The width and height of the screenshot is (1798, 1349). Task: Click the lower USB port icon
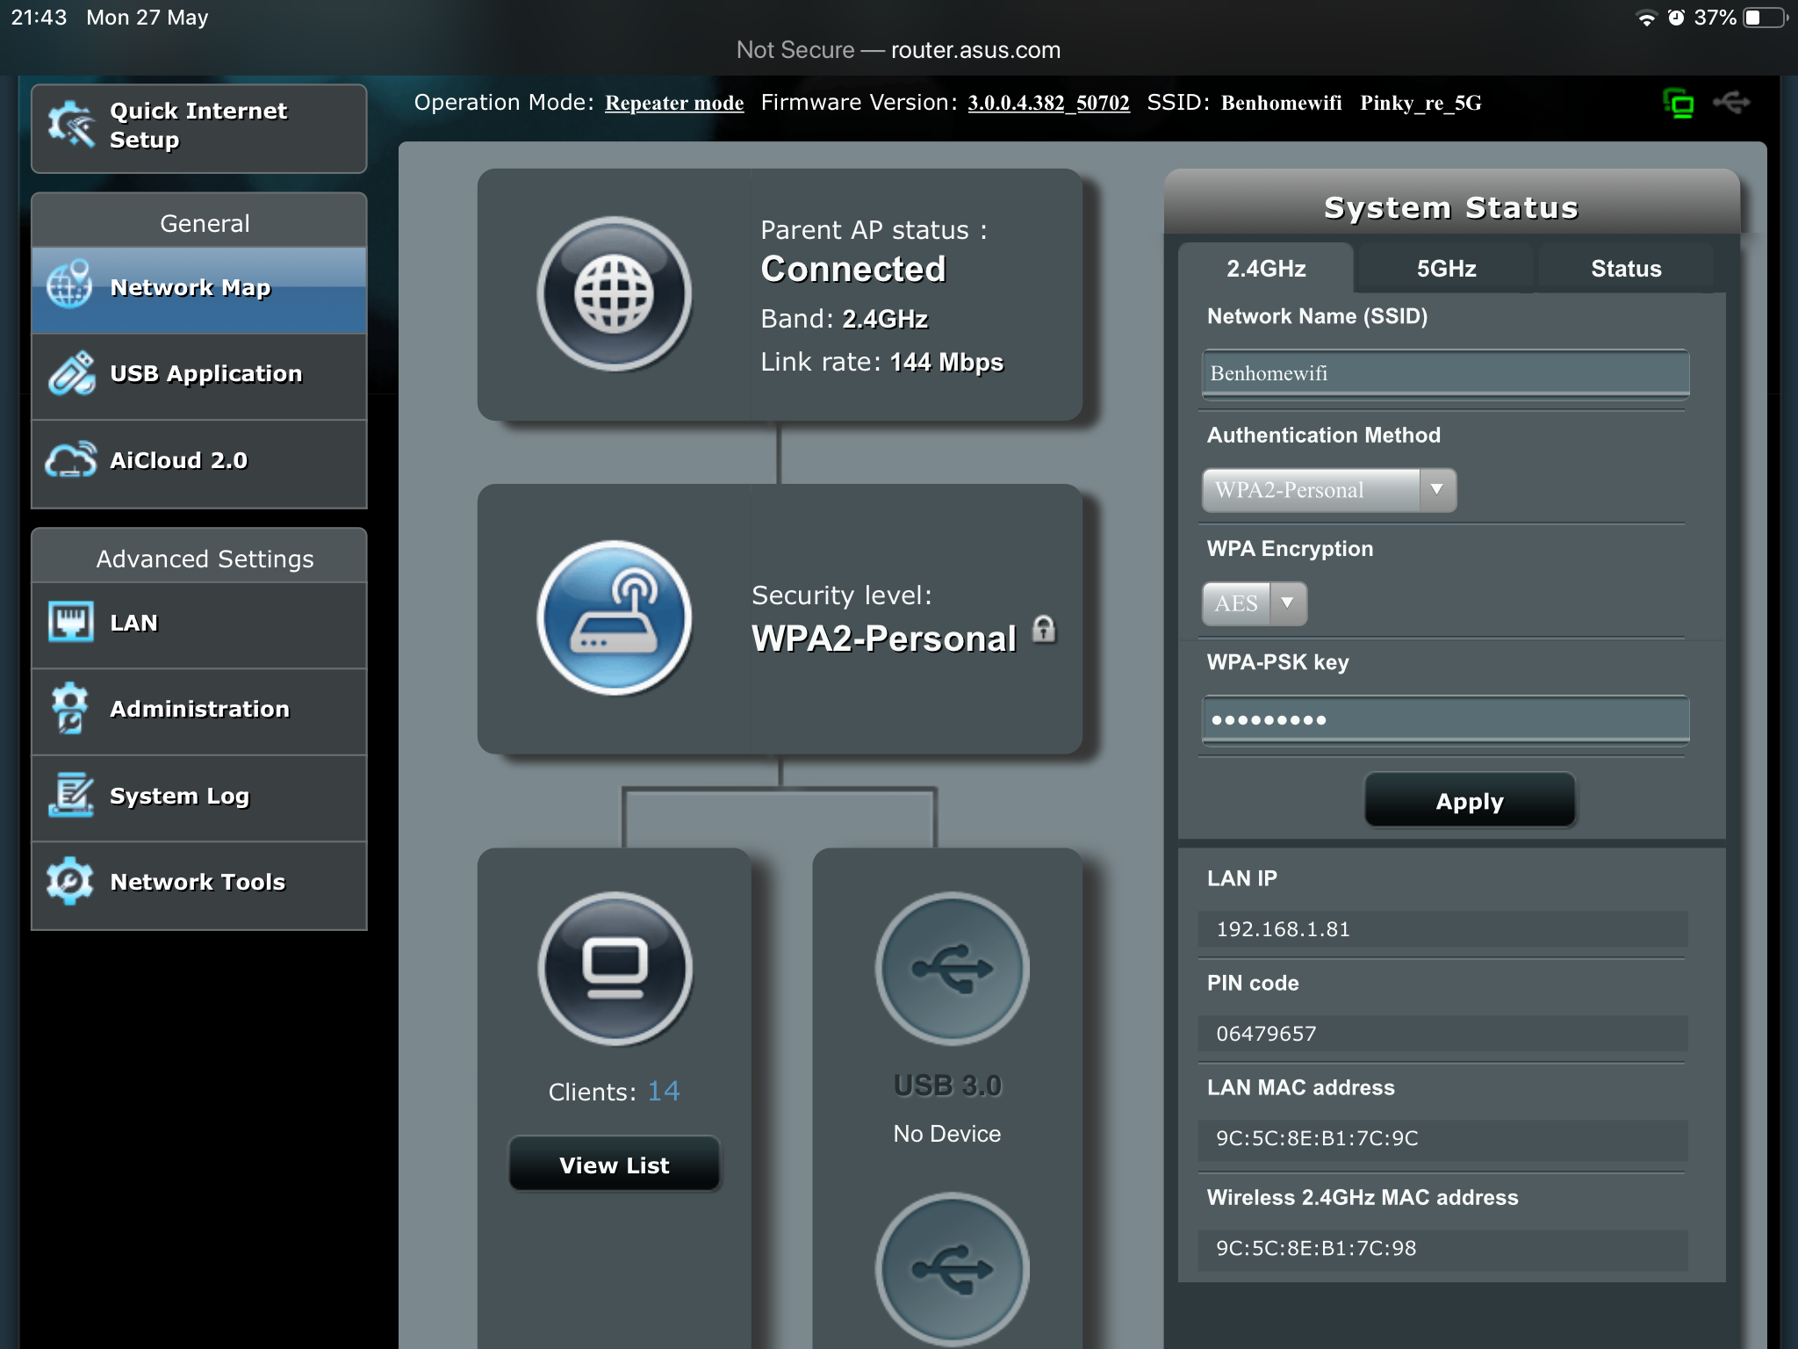point(953,1270)
